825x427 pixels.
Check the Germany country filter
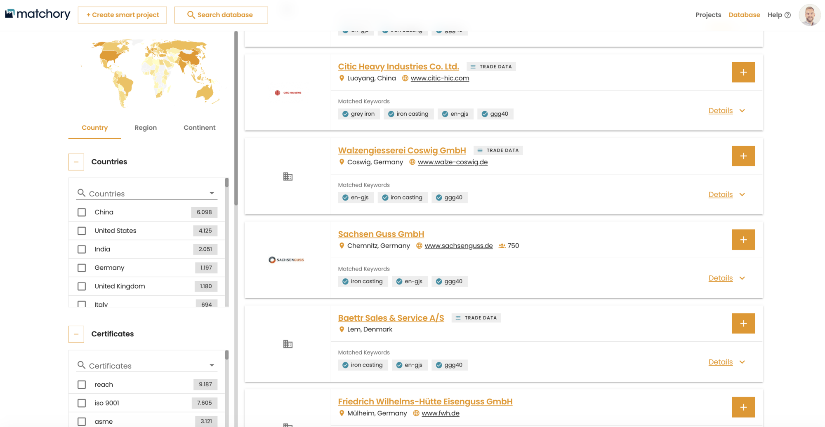click(x=82, y=268)
